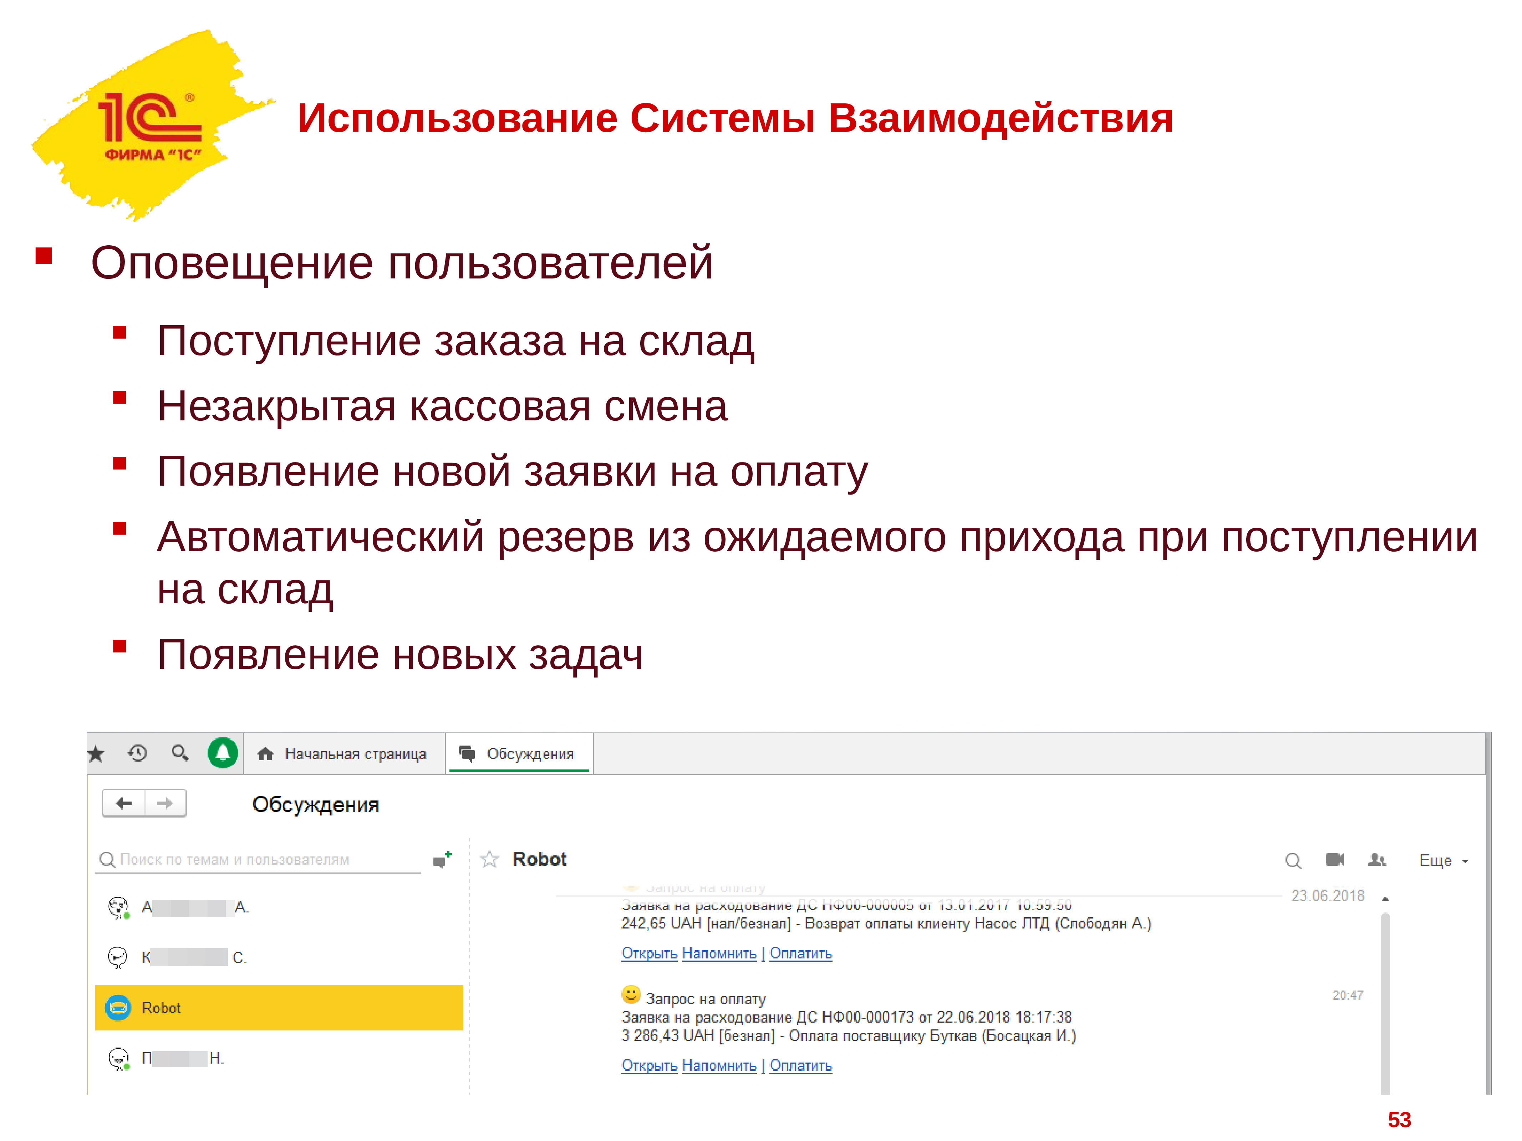Open the participants icon in chat header
The image size is (1522, 1141).
tap(1378, 860)
